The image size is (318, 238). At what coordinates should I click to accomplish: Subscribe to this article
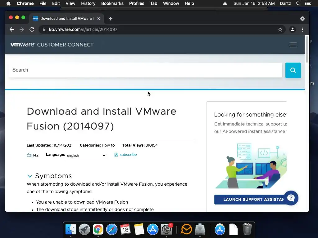(125, 155)
